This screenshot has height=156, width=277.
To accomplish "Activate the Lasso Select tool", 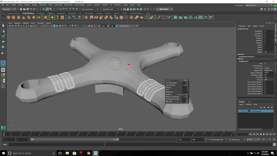I will pos(3,31).
